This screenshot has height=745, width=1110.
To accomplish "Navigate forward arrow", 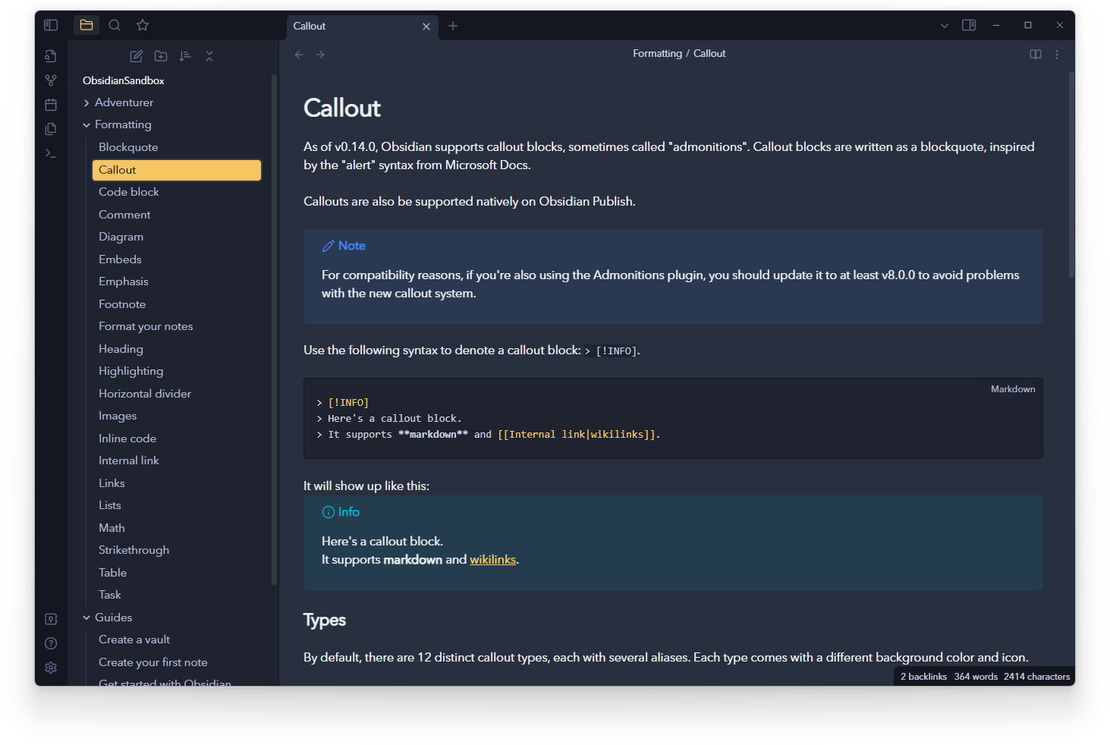I will click(320, 55).
